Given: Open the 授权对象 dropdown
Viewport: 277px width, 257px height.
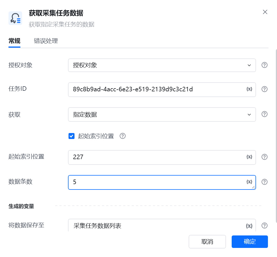Looking at the screenshot, I should coord(162,65).
